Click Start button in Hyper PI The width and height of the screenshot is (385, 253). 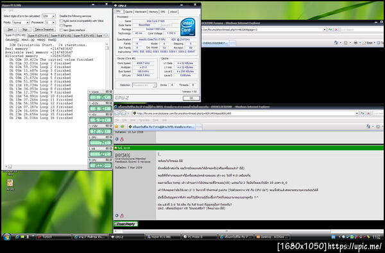10,29
